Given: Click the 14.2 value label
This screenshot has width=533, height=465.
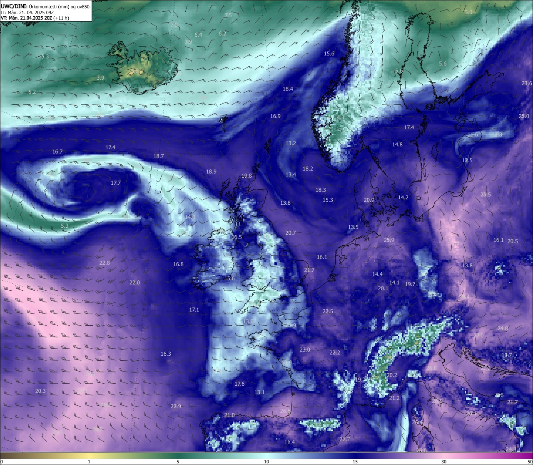Looking at the screenshot, I should point(403,197).
